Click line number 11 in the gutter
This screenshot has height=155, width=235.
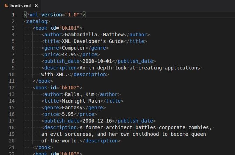click(12, 81)
